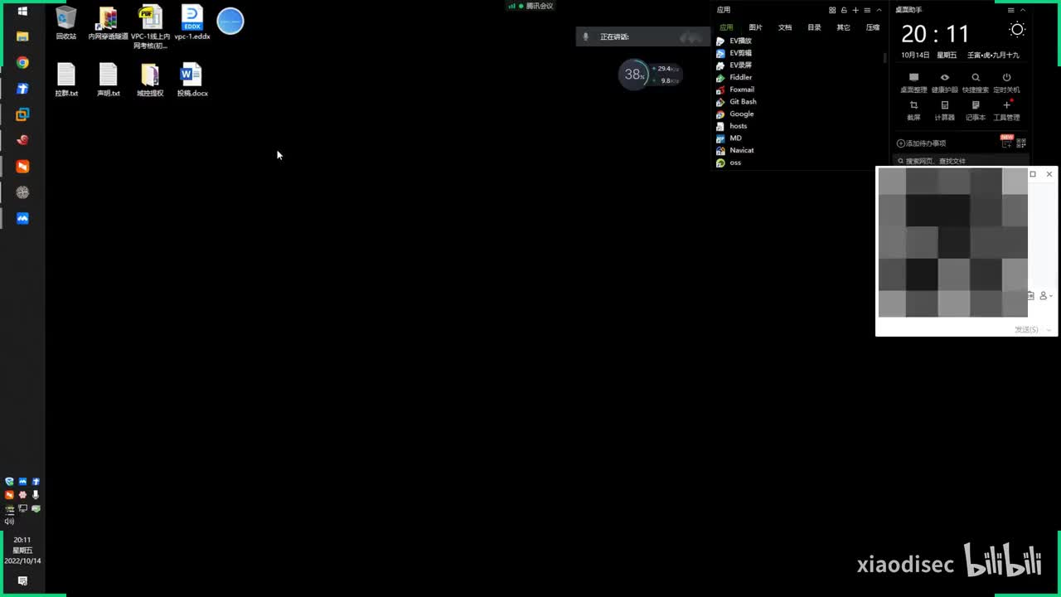Open the 回收站 recycle bin icon

[66, 23]
